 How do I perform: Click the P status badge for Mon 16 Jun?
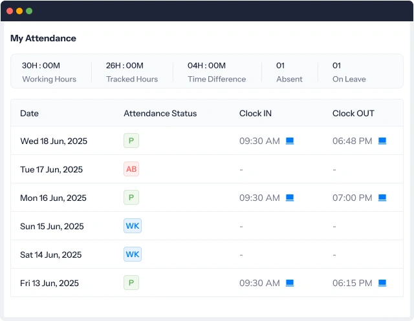tap(131, 198)
